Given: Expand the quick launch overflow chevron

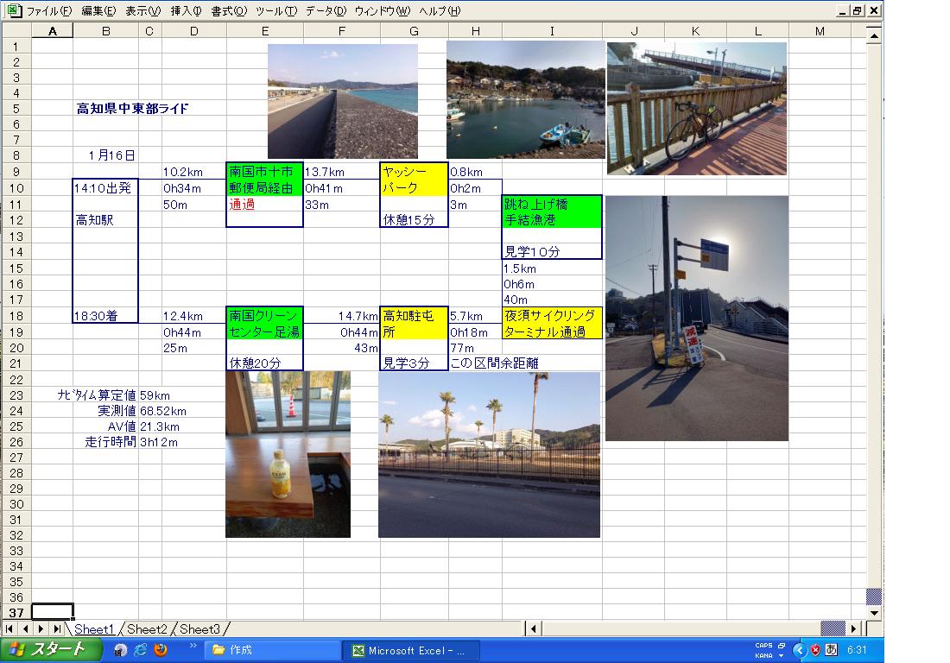Looking at the screenshot, I should 193,646.
